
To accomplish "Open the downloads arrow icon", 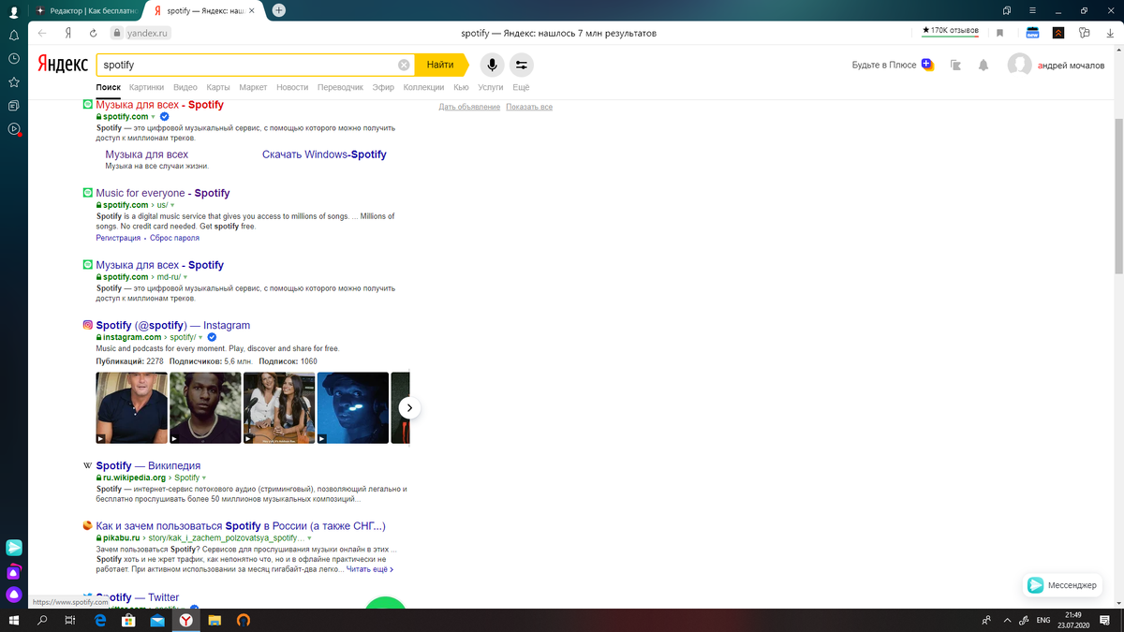I will (x=1109, y=33).
